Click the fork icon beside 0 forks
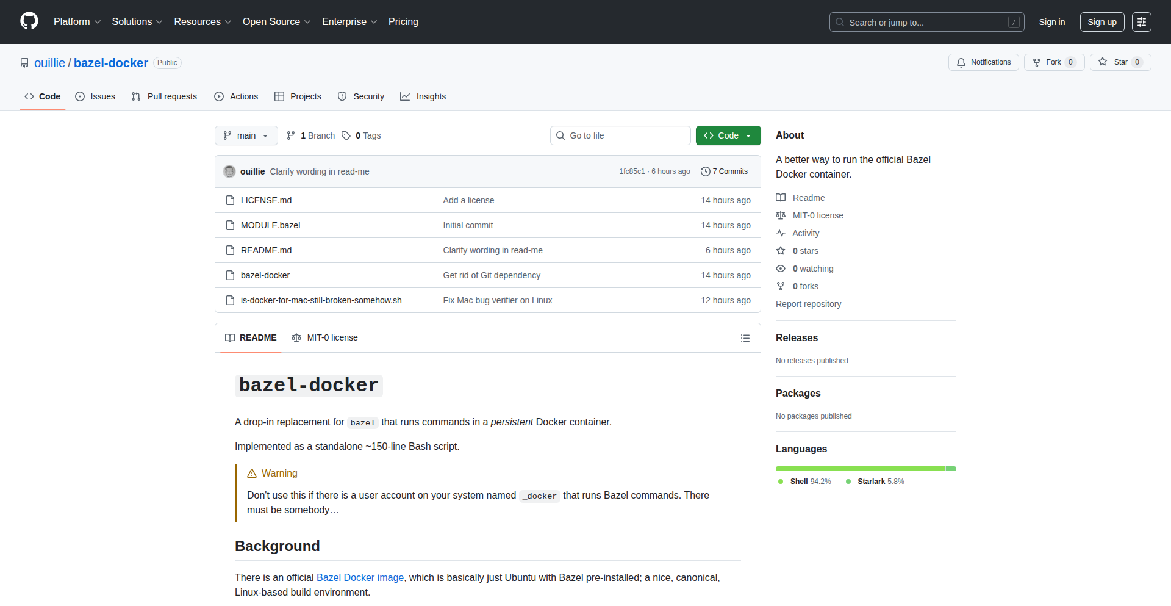The width and height of the screenshot is (1171, 606). pos(781,286)
